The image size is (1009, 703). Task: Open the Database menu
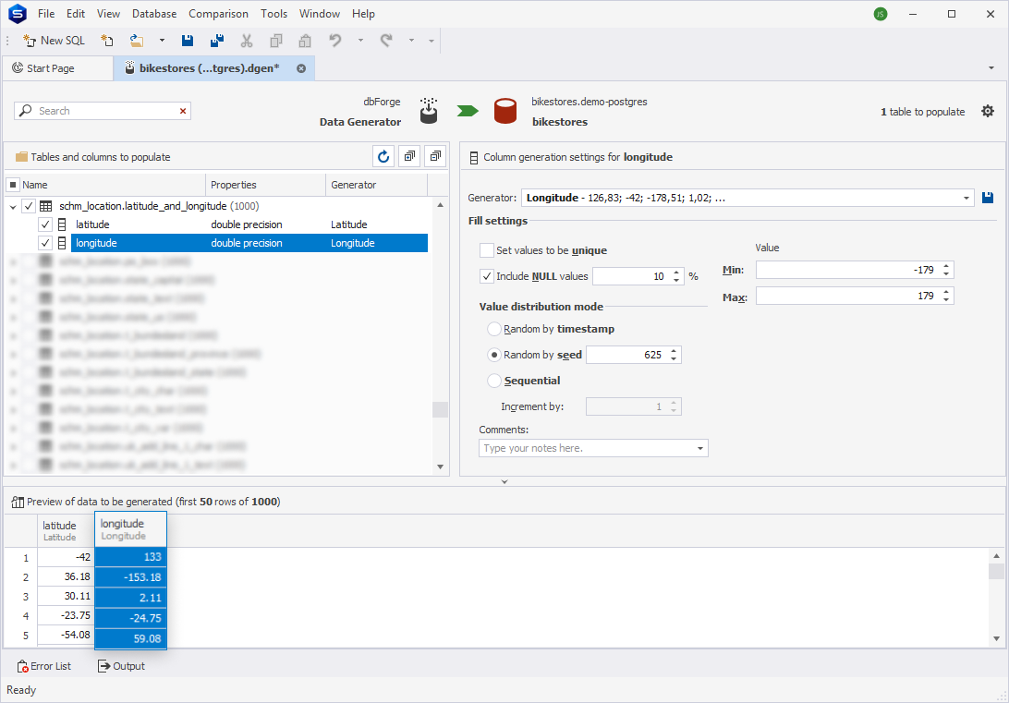click(154, 14)
